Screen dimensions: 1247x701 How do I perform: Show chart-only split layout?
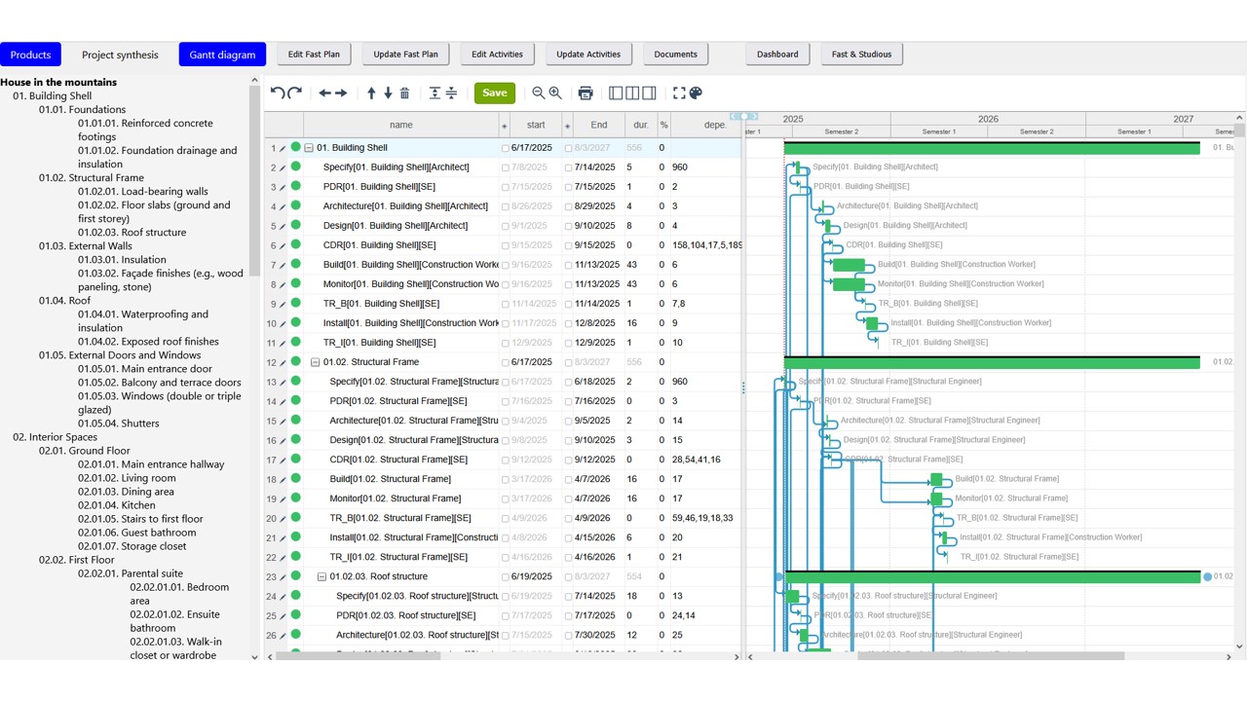pos(649,93)
